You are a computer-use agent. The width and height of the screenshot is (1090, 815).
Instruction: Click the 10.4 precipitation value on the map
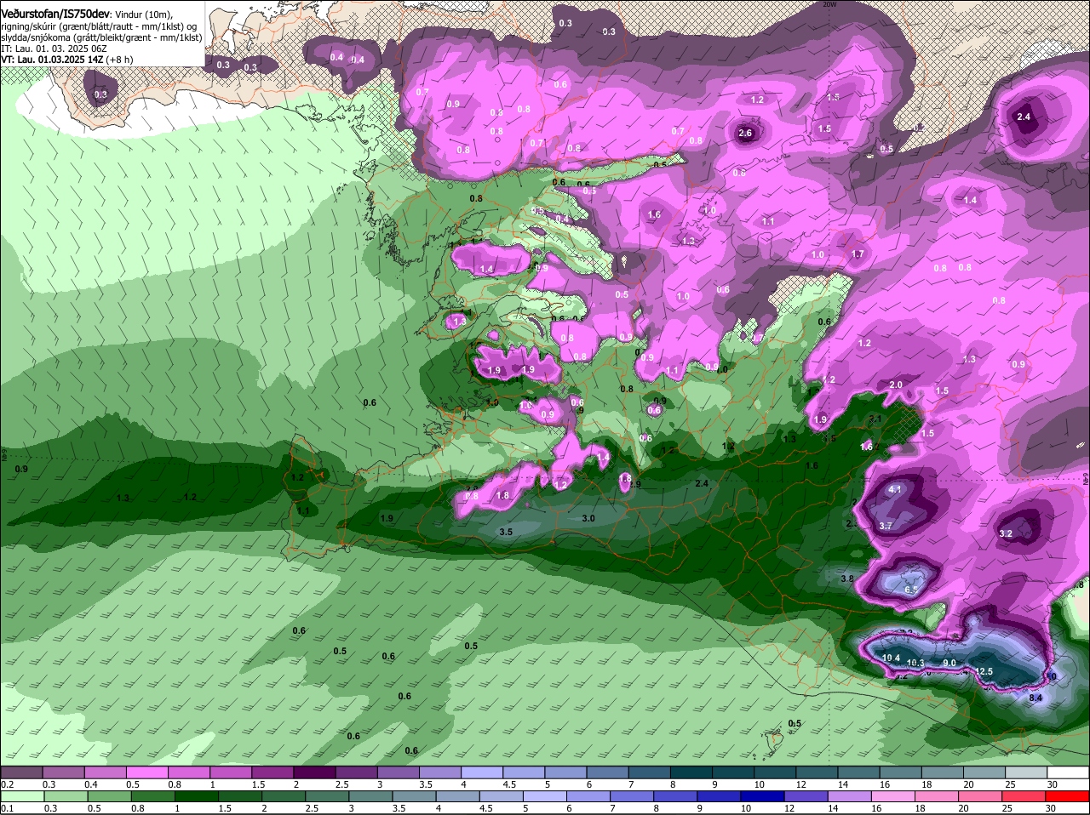[891, 658]
